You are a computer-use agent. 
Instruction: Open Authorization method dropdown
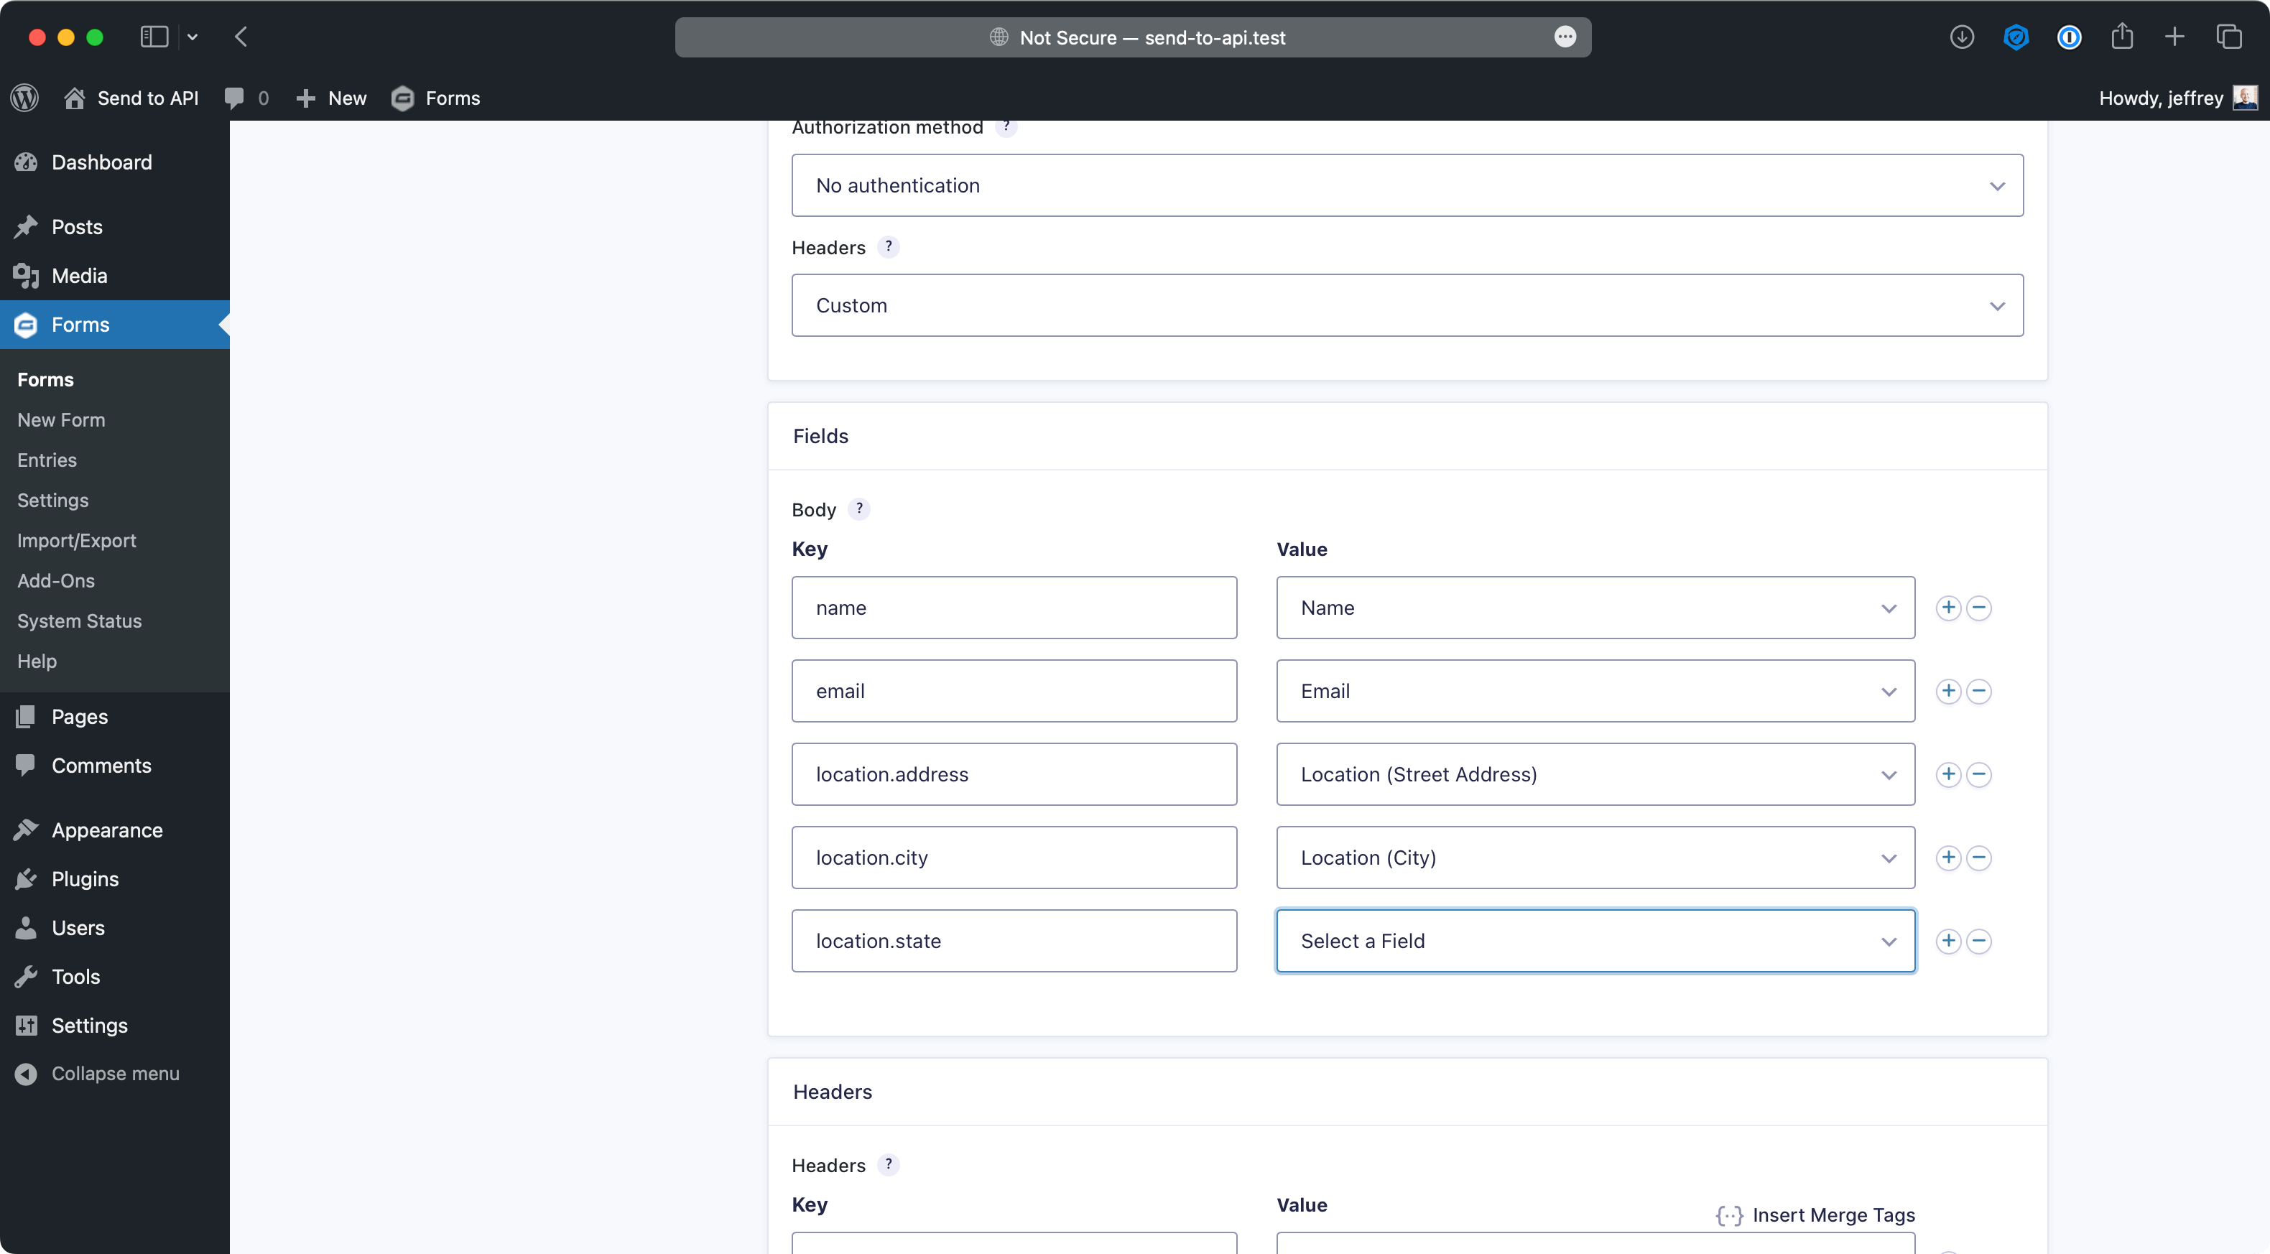pyautogui.click(x=1407, y=185)
